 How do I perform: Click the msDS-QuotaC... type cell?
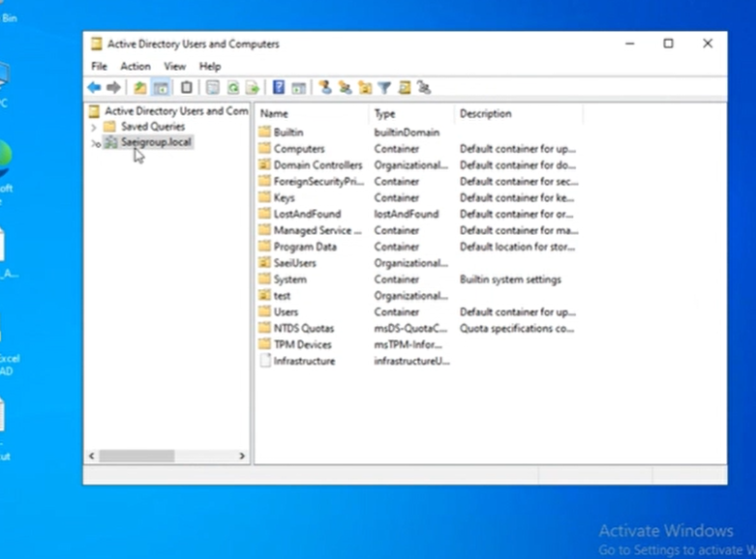410,328
